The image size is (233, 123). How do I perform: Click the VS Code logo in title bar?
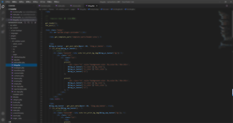coord(2,2)
